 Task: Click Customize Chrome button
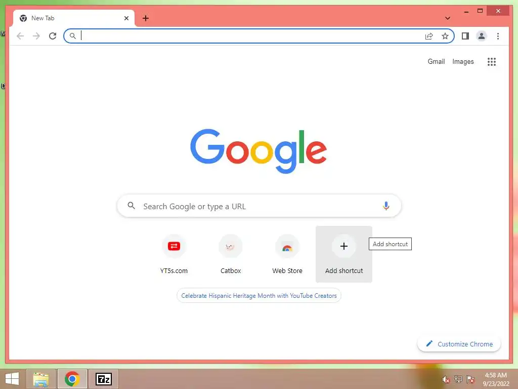pyautogui.click(x=459, y=344)
